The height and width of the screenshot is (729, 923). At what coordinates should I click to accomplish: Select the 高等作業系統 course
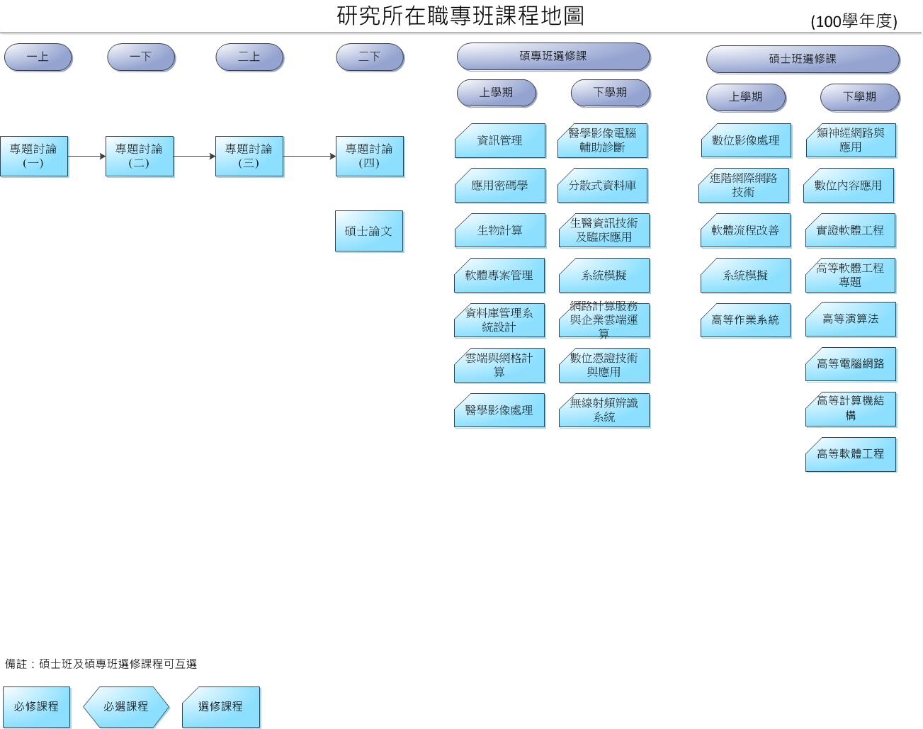pyautogui.click(x=745, y=320)
